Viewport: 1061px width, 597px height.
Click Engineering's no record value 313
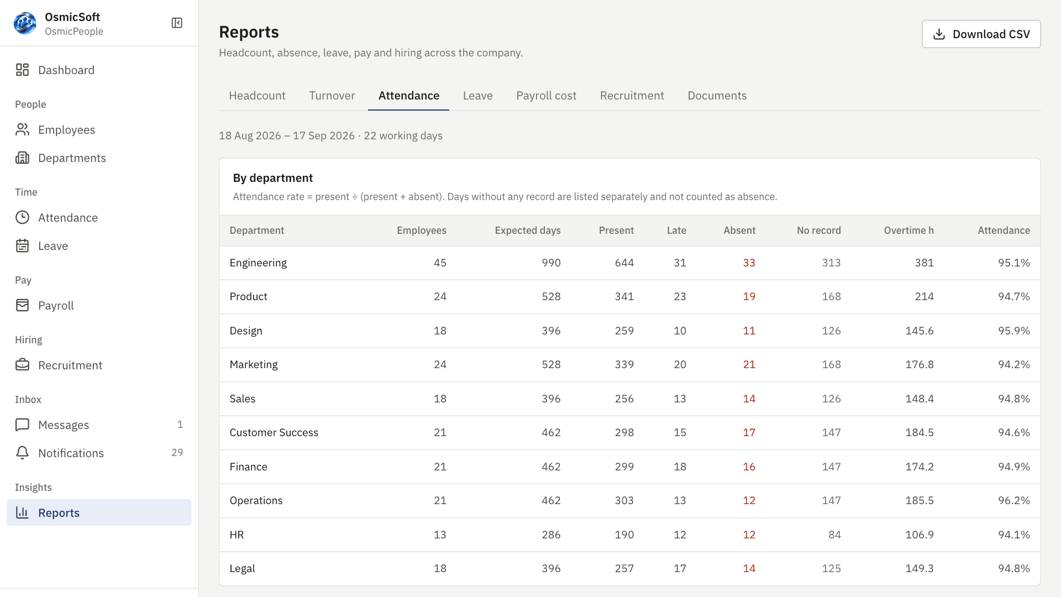[x=831, y=263]
